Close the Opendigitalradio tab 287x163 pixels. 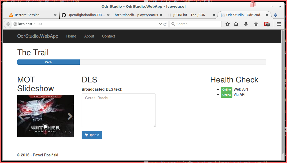pyautogui.click(x=108, y=15)
